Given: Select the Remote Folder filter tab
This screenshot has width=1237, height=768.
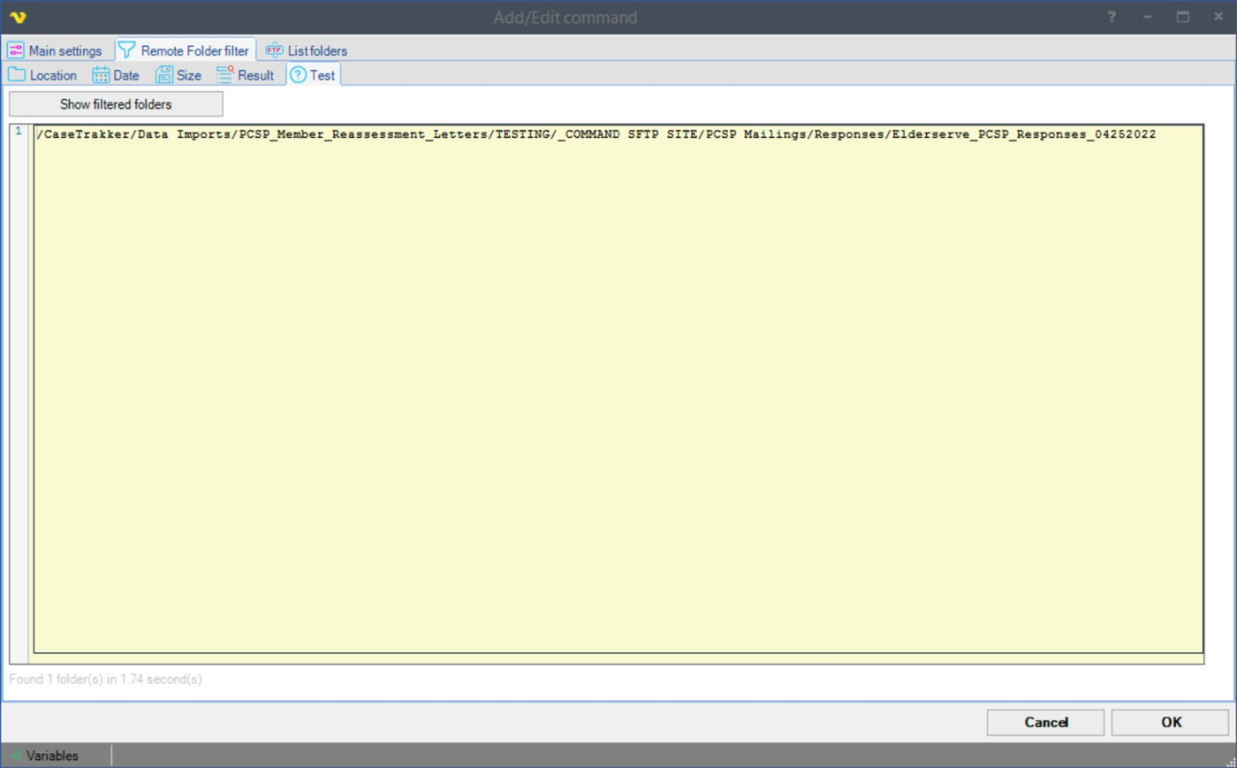Looking at the screenshot, I should [x=186, y=50].
